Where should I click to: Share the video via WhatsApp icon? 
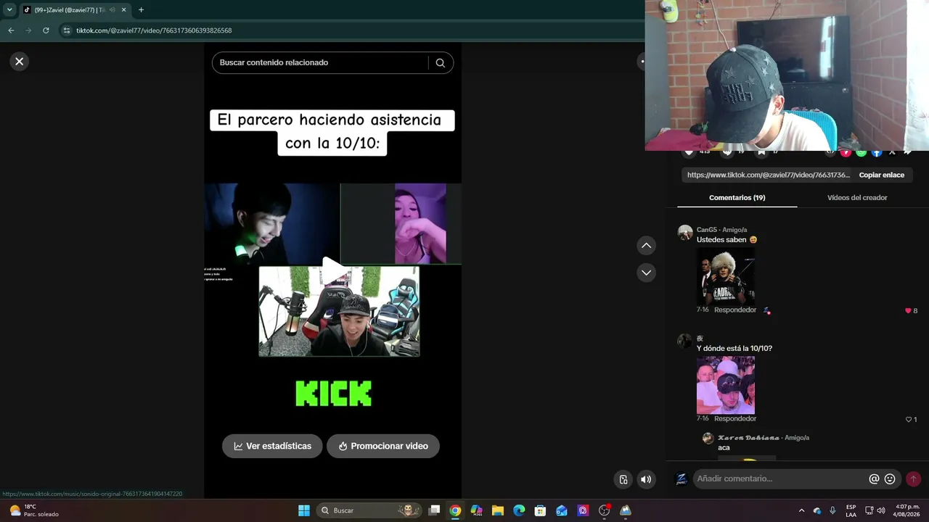coord(861,152)
